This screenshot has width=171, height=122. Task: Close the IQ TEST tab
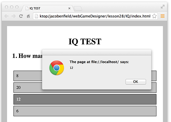(x=69, y=8)
